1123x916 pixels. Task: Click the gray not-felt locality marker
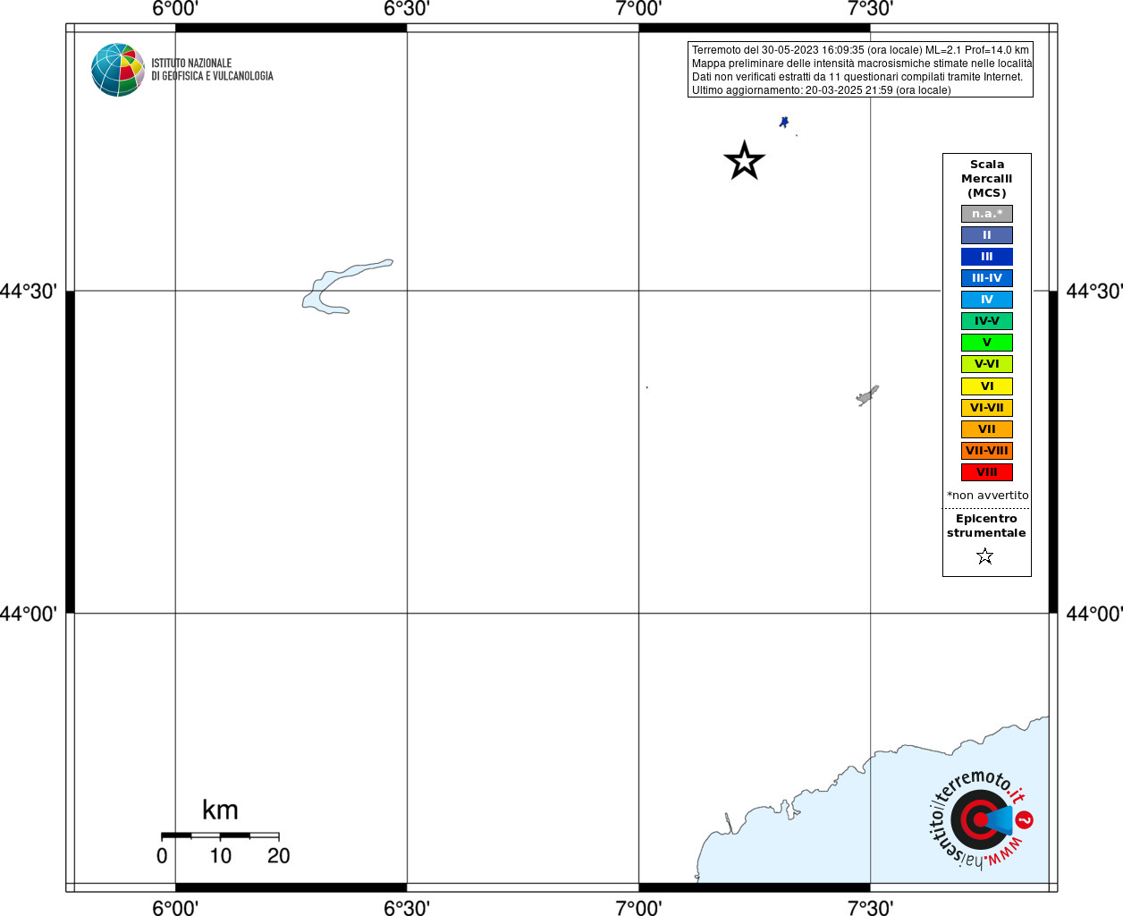[x=867, y=395]
